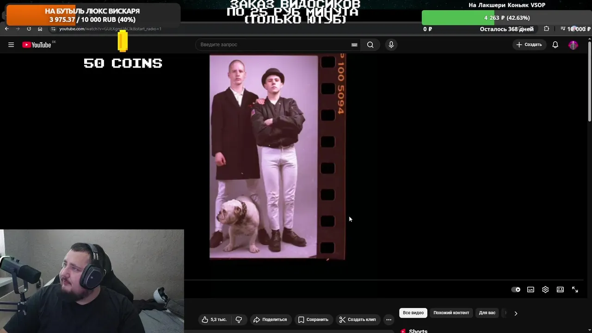Select the 'Для вас' filter chip
This screenshot has width=592, height=333.
487,313
